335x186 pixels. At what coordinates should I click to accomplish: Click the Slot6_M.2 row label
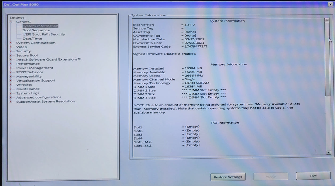[142, 146]
